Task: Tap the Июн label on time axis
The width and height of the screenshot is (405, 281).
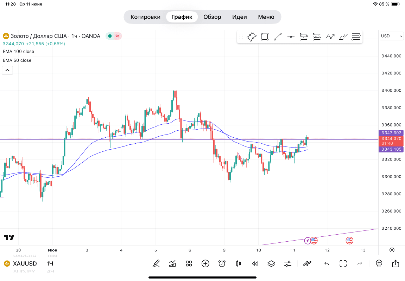Action: (52, 250)
